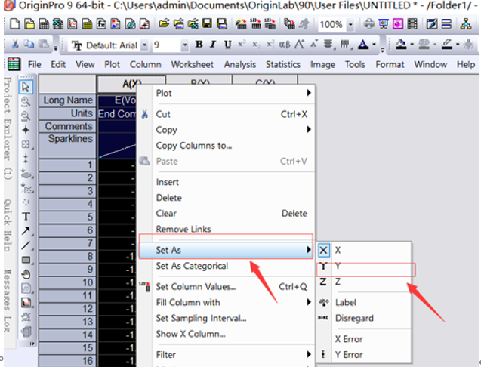
Task: Click the Print icon
Action: tap(369, 23)
